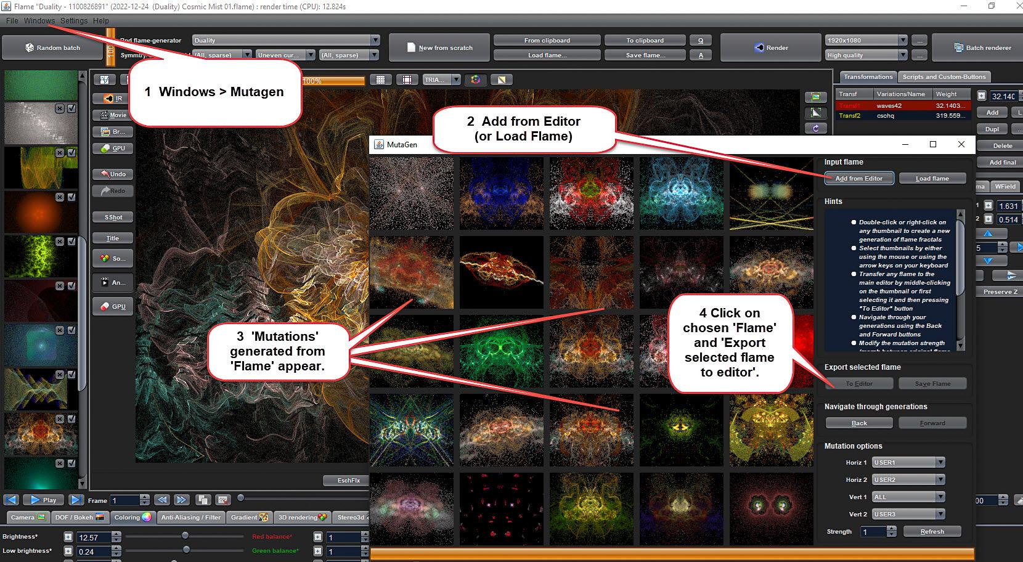Click the double-right fast-forward frame button
This screenshot has height=562, width=1023.
click(182, 500)
